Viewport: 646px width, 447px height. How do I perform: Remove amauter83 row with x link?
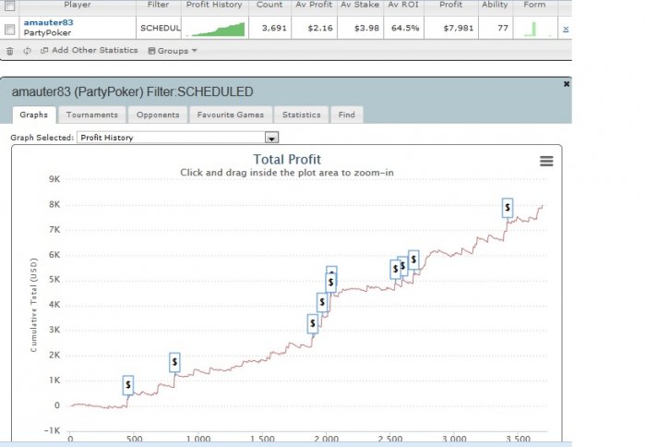click(x=566, y=29)
